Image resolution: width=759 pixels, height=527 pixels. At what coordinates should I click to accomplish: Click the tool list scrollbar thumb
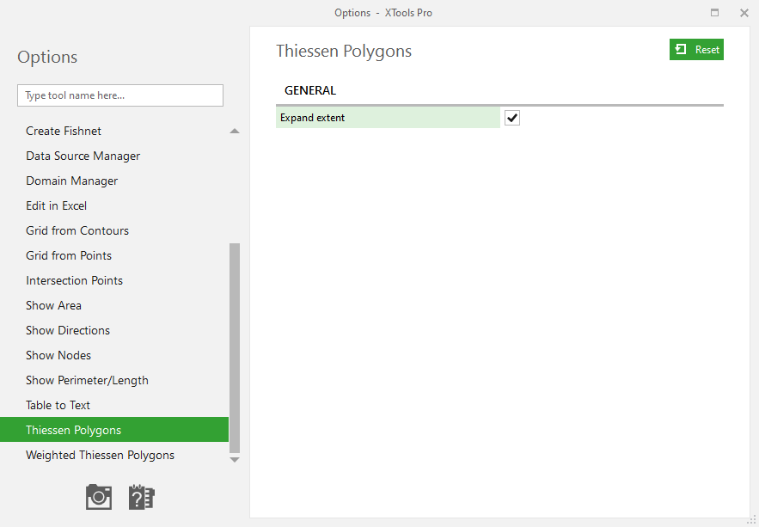coord(235,348)
